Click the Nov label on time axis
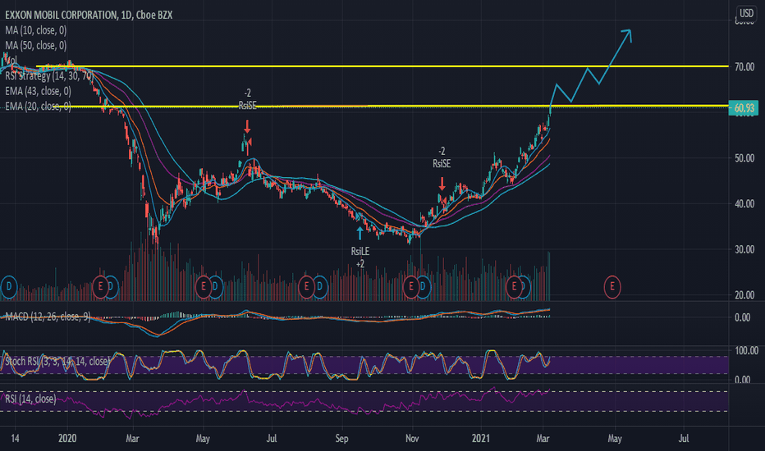 pos(412,438)
